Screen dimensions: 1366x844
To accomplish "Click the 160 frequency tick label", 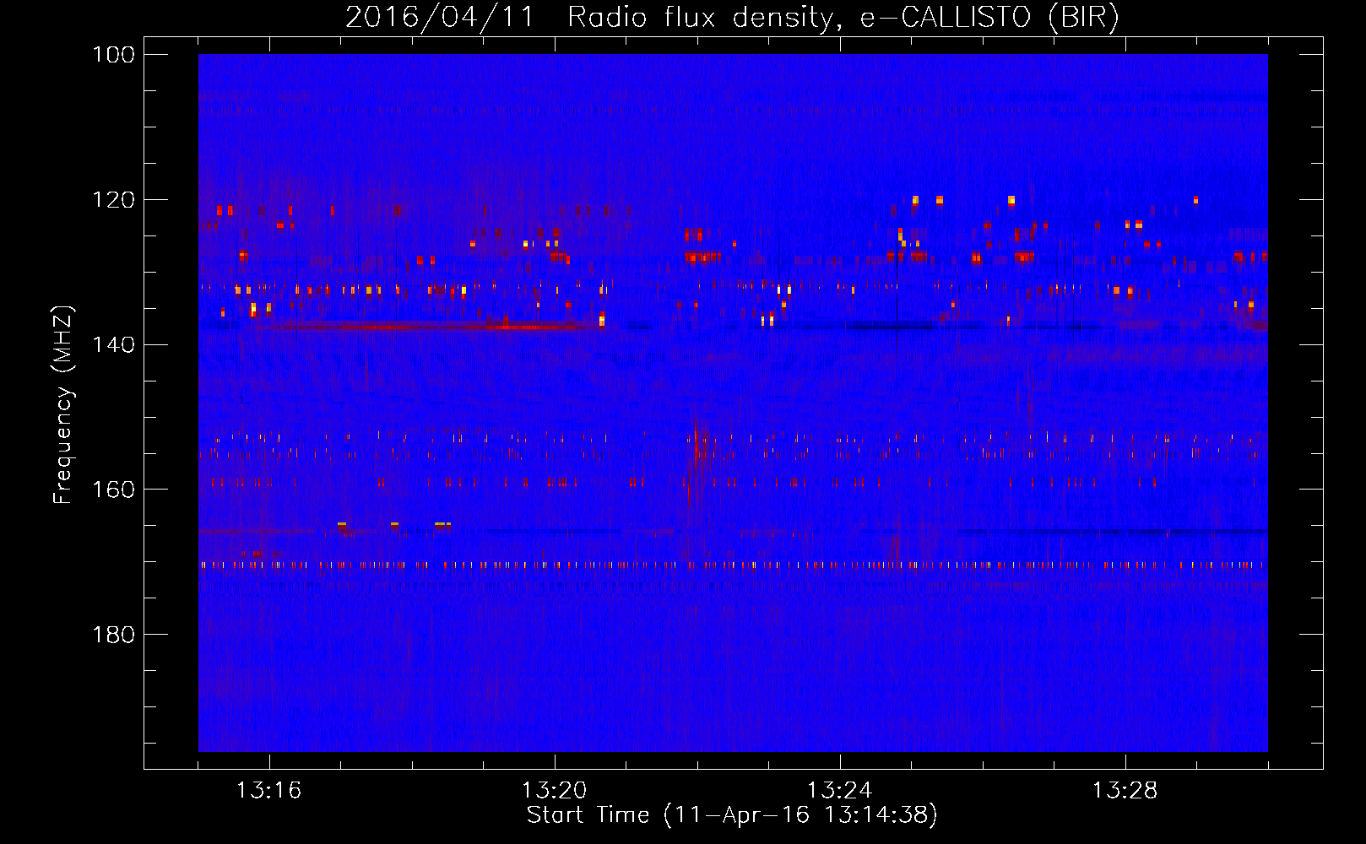I will pyautogui.click(x=113, y=490).
